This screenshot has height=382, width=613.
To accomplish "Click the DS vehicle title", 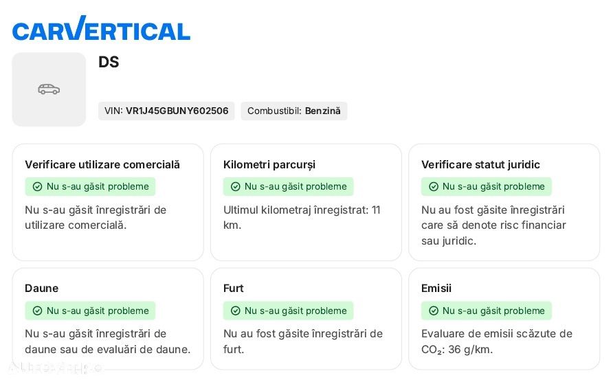I will [109, 62].
